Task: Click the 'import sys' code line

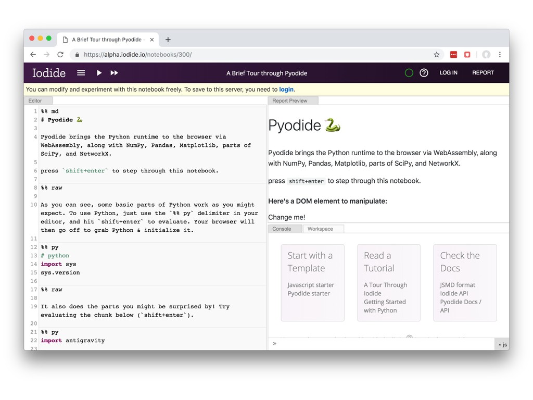Action: click(x=58, y=264)
